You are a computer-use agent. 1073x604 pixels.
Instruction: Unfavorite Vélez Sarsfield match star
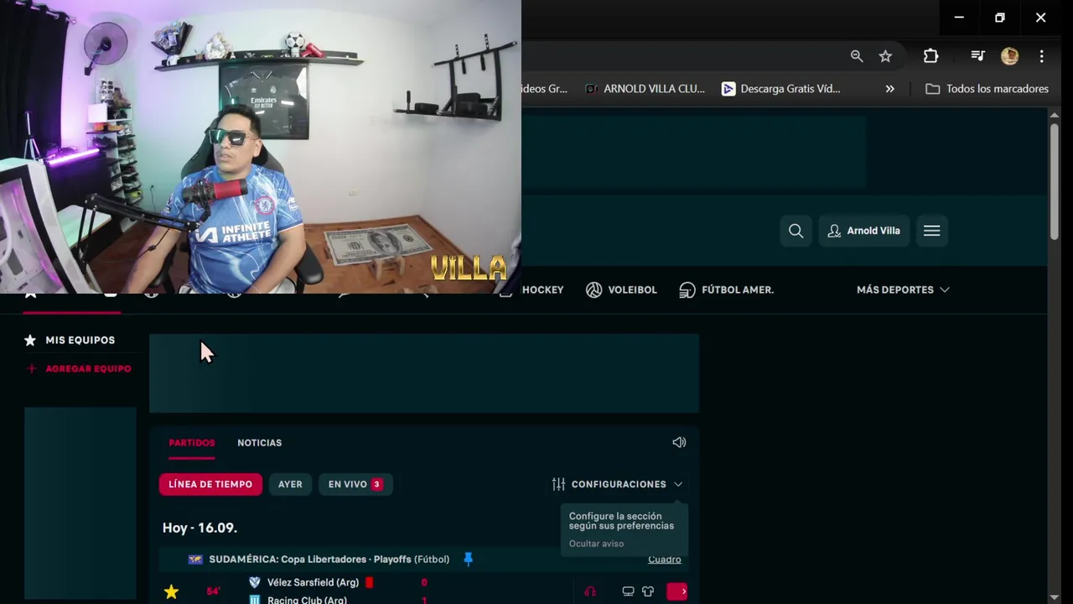(171, 592)
